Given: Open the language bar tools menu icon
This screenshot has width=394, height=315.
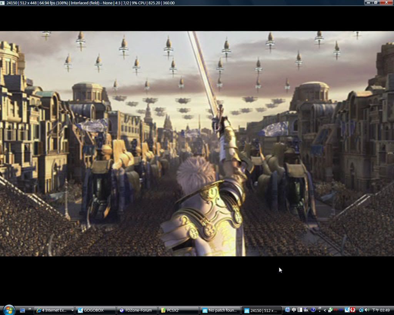Looking at the screenshot, I should click(306, 310).
